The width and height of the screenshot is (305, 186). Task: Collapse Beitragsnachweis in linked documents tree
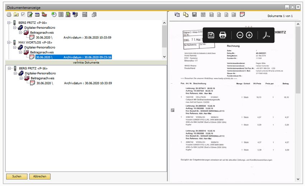point(21,78)
